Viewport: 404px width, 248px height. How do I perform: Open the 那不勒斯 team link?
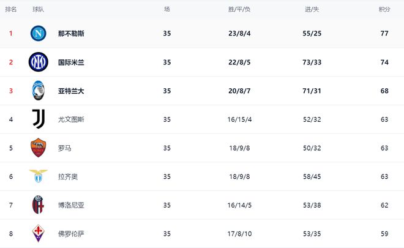pyautogui.click(x=71, y=34)
